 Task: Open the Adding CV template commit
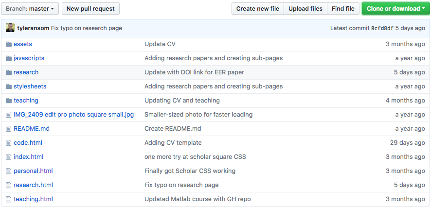coord(173,143)
